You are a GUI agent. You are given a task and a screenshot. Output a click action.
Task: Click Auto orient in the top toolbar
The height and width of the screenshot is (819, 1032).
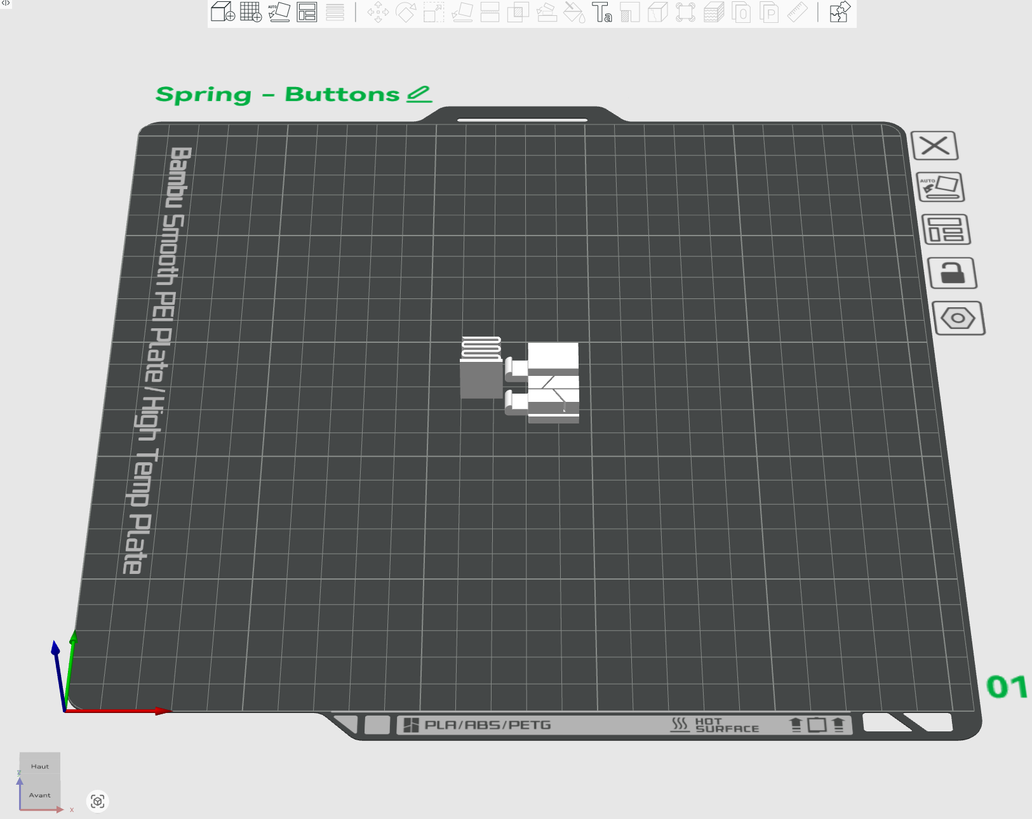279,12
